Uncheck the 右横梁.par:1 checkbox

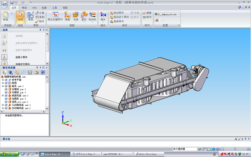coord(6,92)
